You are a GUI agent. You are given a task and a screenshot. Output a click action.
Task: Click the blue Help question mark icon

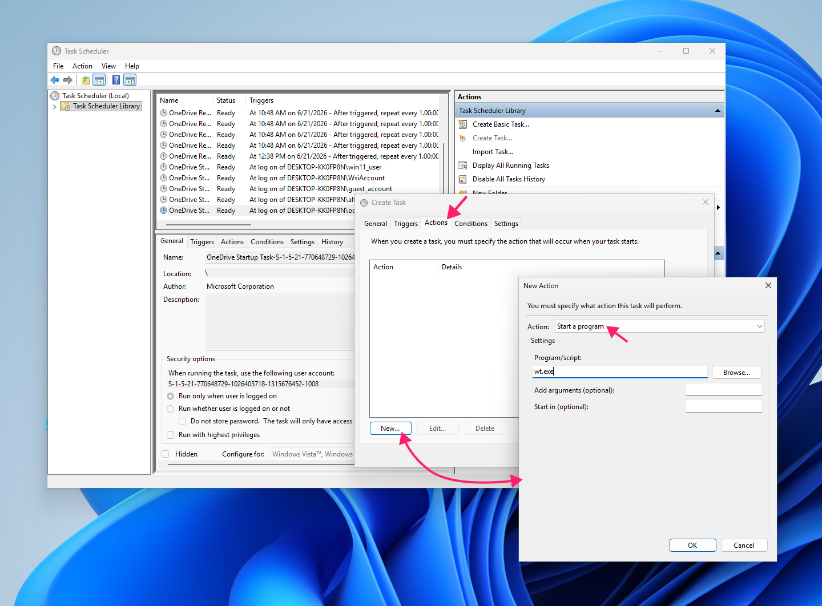116,80
